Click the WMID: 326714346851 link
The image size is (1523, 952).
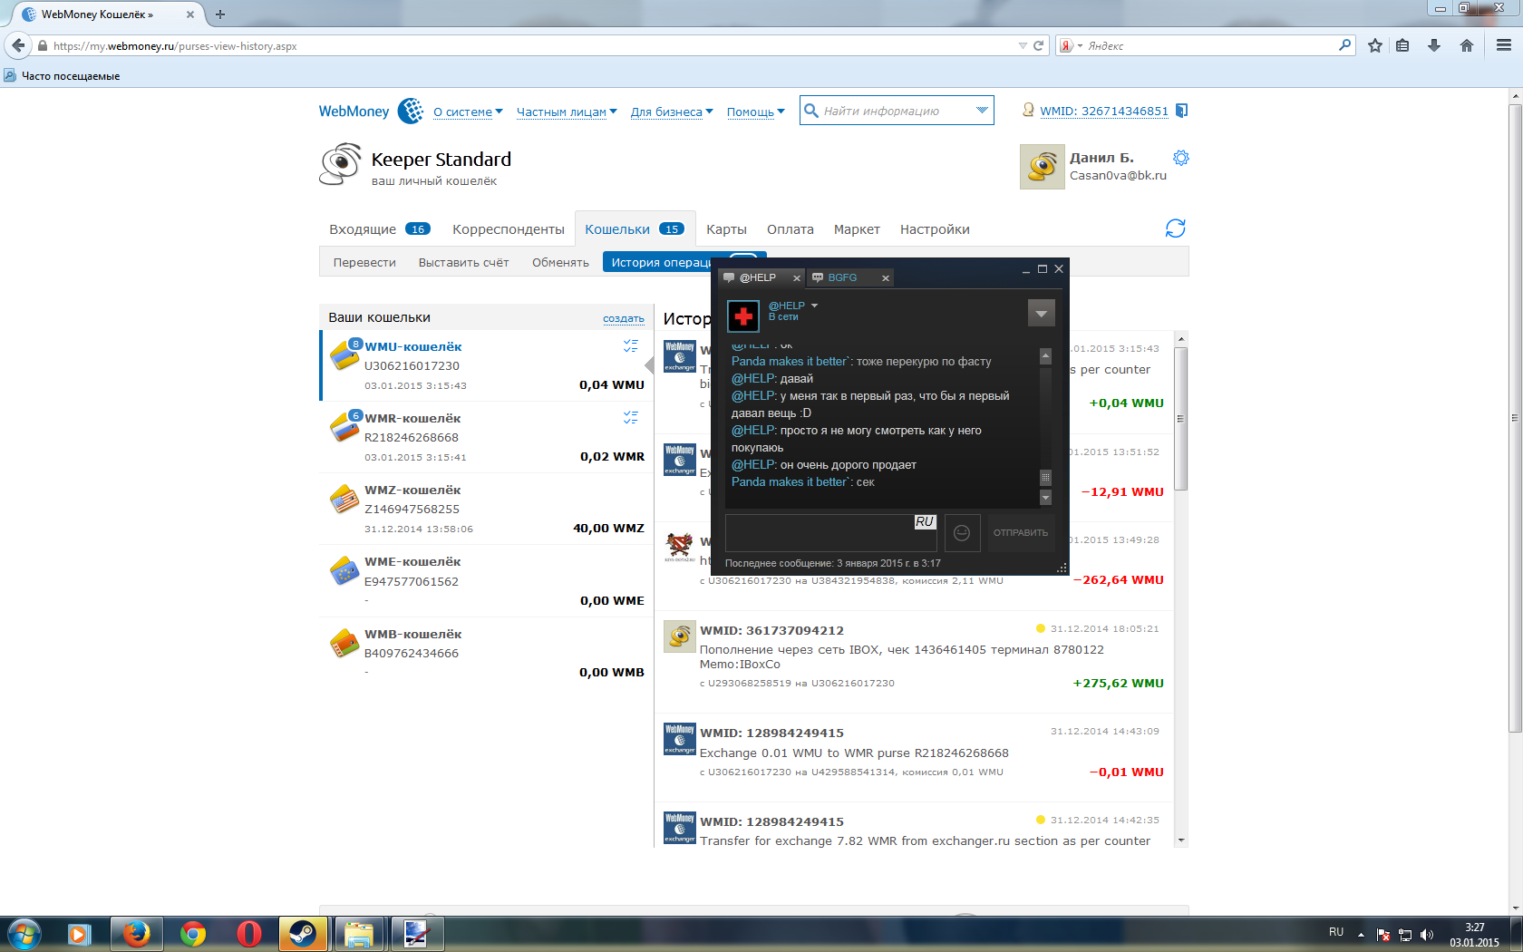point(1104,111)
